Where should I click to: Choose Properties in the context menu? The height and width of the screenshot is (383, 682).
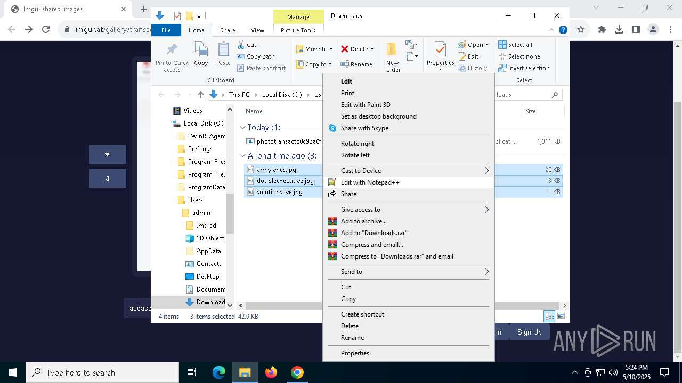[409, 353]
